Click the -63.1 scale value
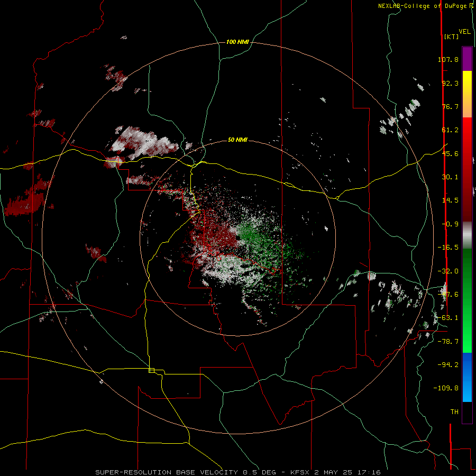 point(448,318)
